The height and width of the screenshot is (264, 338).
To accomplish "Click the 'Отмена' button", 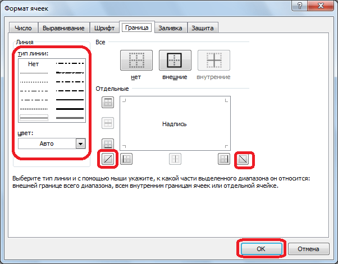I will coord(308,249).
